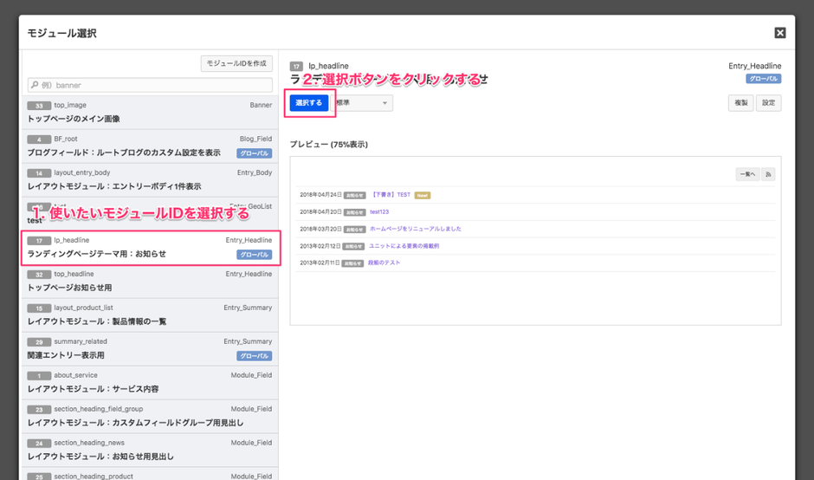The image size is (814, 480).
Task: Click the グローバル badge on the BF_root module
Action: pos(255,153)
